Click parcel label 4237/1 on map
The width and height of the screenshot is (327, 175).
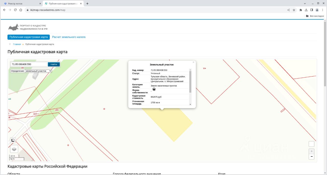pos(36,114)
